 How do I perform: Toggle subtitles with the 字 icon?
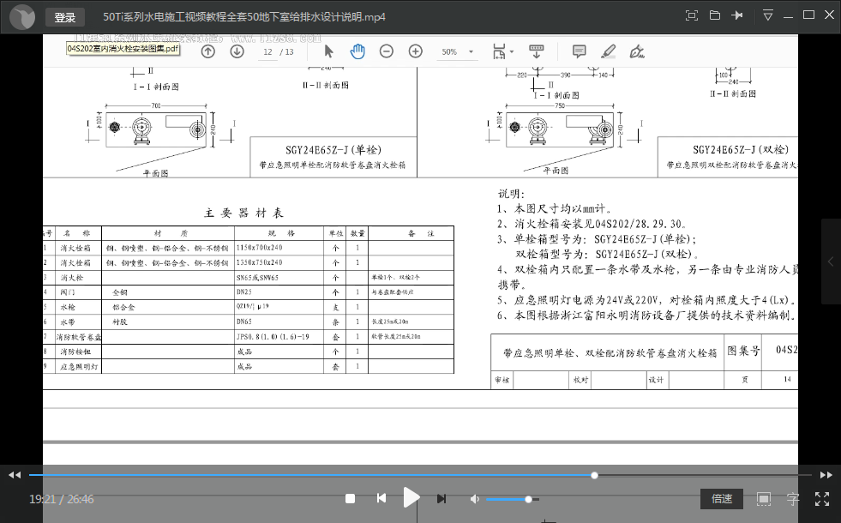coord(793,499)
